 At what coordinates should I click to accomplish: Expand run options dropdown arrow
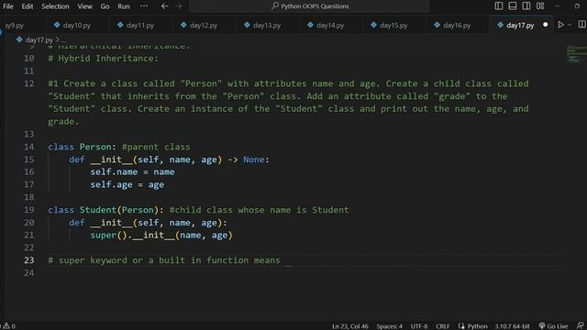570,25
